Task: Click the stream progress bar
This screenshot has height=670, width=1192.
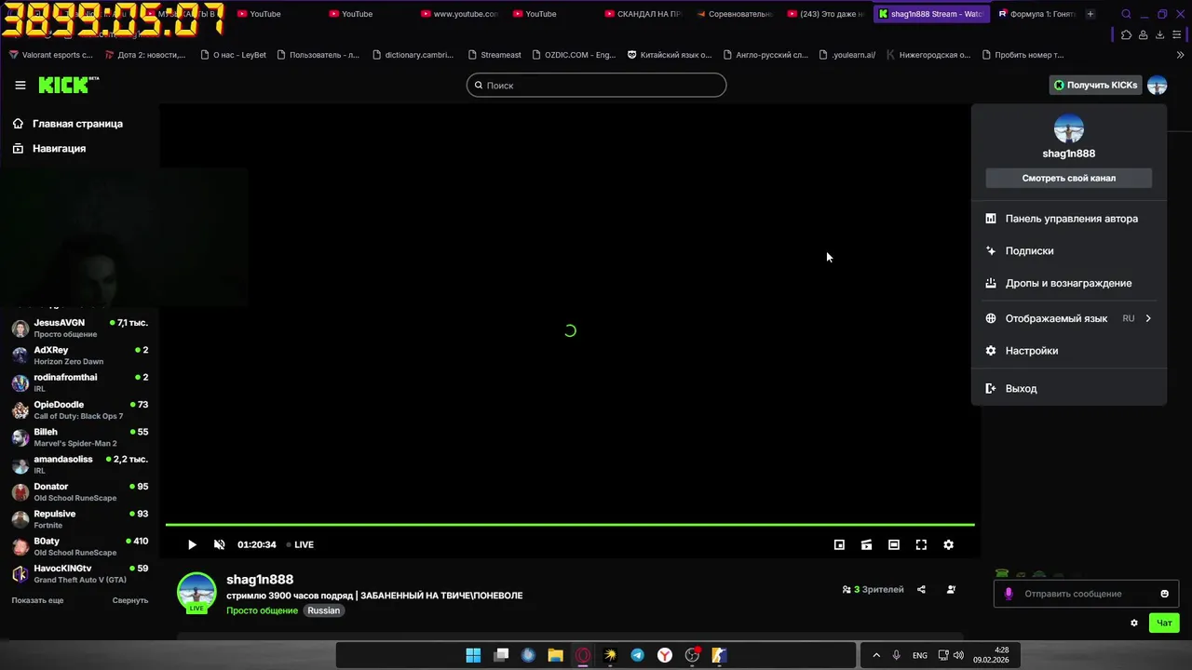Action: [x=570, y=525]
